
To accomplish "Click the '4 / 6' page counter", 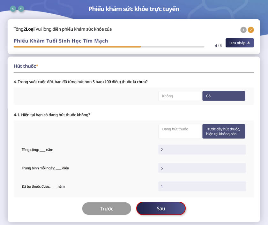I will tap(218, 46).
